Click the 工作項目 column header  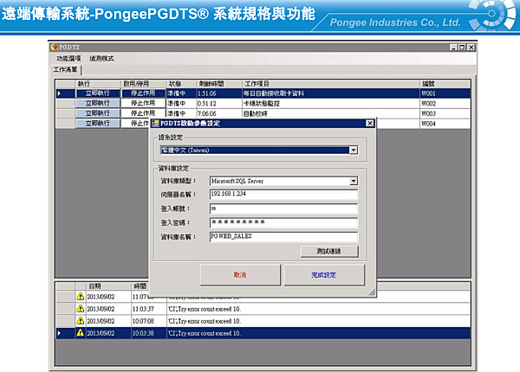(331, 83)
